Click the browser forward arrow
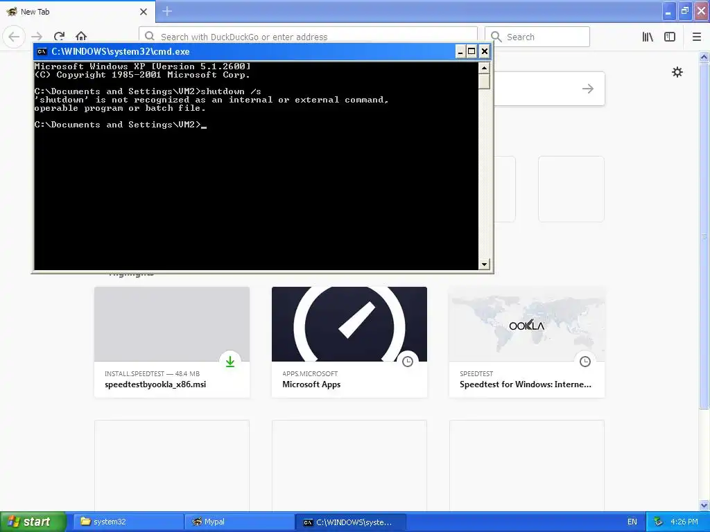Image resolution: width=710 pixels, height=532 pixels. point(37,37)
